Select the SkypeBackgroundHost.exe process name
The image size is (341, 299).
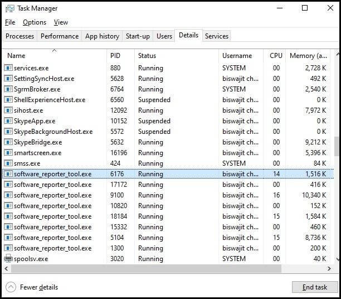[x=53, y=132]
